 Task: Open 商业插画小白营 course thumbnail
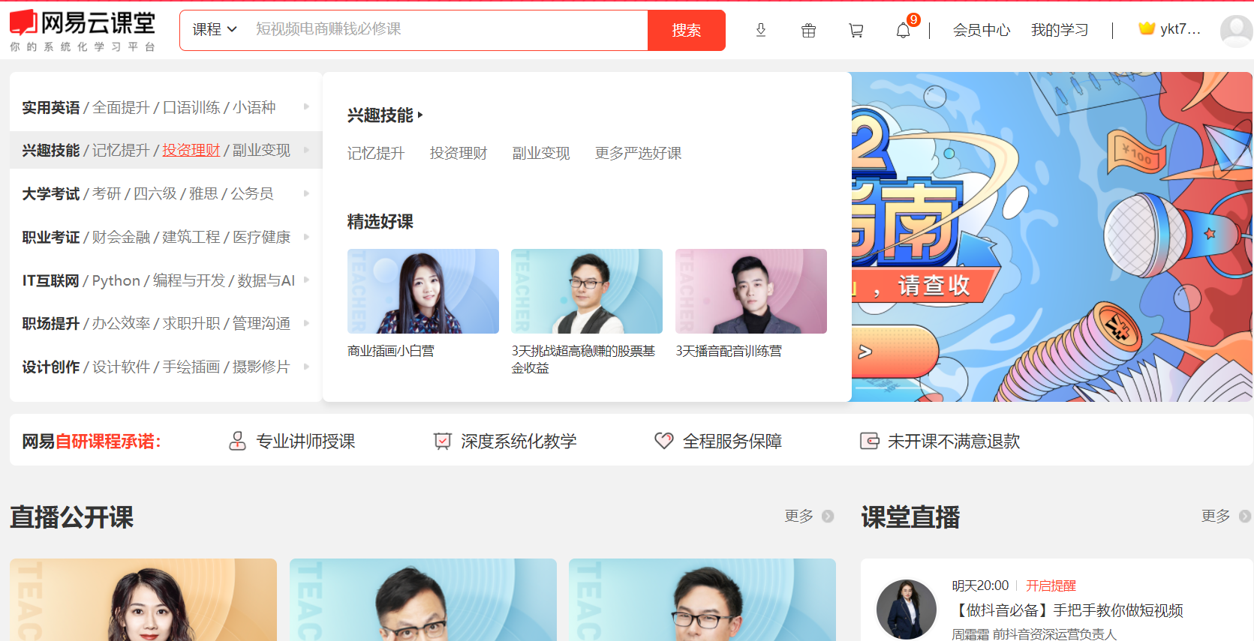[x=423, y=291]
